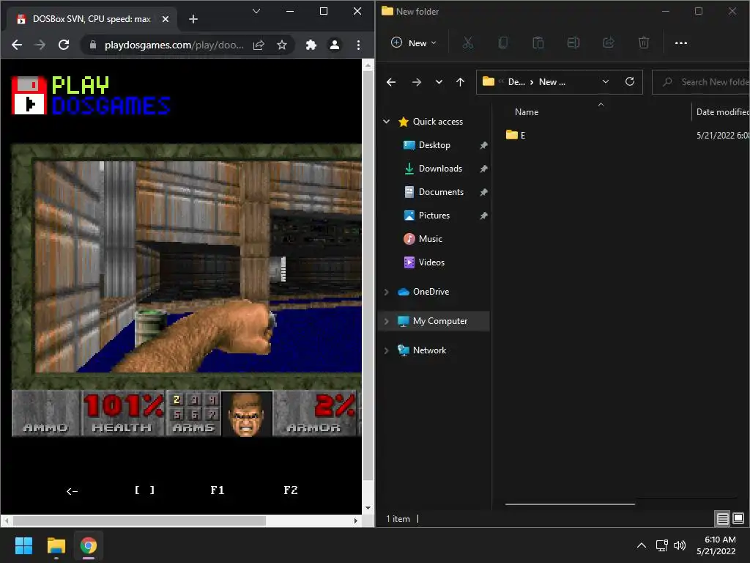Screen dimensions: 750x563
Task: Click the Play DOS Games logo
Action: pos(91,95)
